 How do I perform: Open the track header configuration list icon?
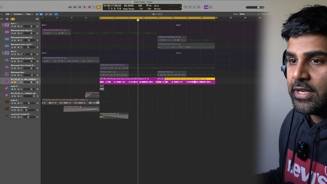click(x=37, y=19)
